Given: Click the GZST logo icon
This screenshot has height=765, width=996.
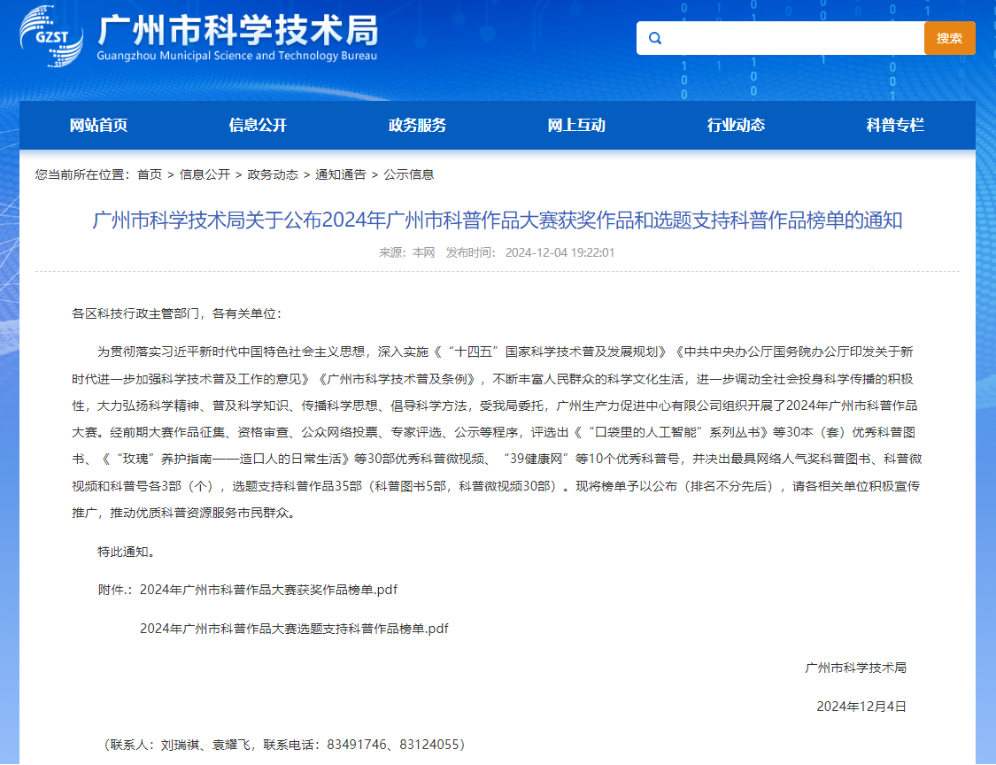Looking at the screenshot, I should 51,36.
